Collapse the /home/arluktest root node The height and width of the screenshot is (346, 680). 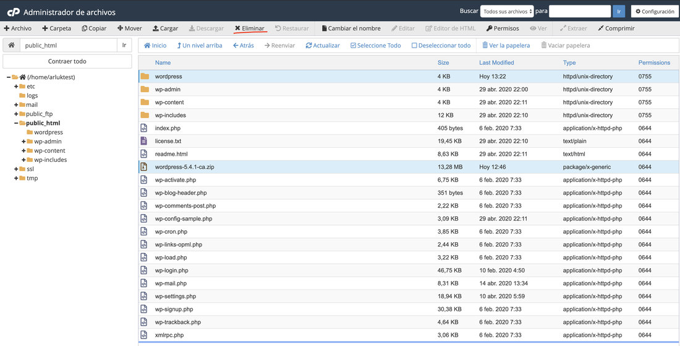tap(8, 77)
